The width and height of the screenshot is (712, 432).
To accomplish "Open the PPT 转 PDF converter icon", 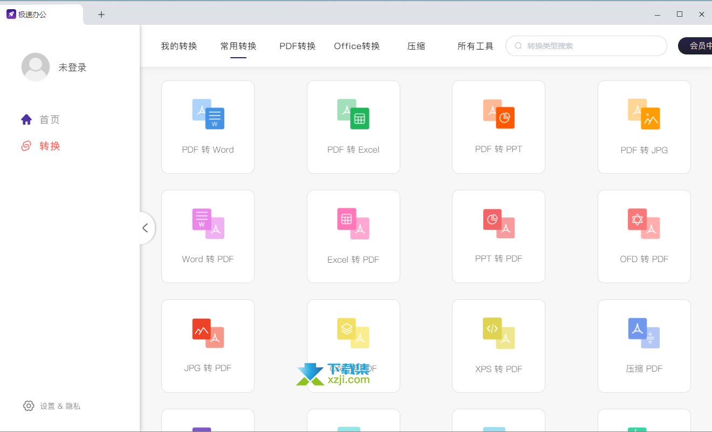I will [x=499, y=223].
